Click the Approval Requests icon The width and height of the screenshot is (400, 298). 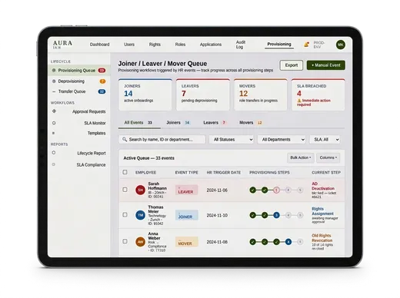pos(54,111)
